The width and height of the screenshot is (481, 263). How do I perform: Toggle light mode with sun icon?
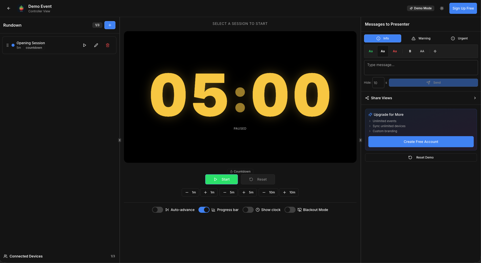pyautogui.click(x=442, y=8)
